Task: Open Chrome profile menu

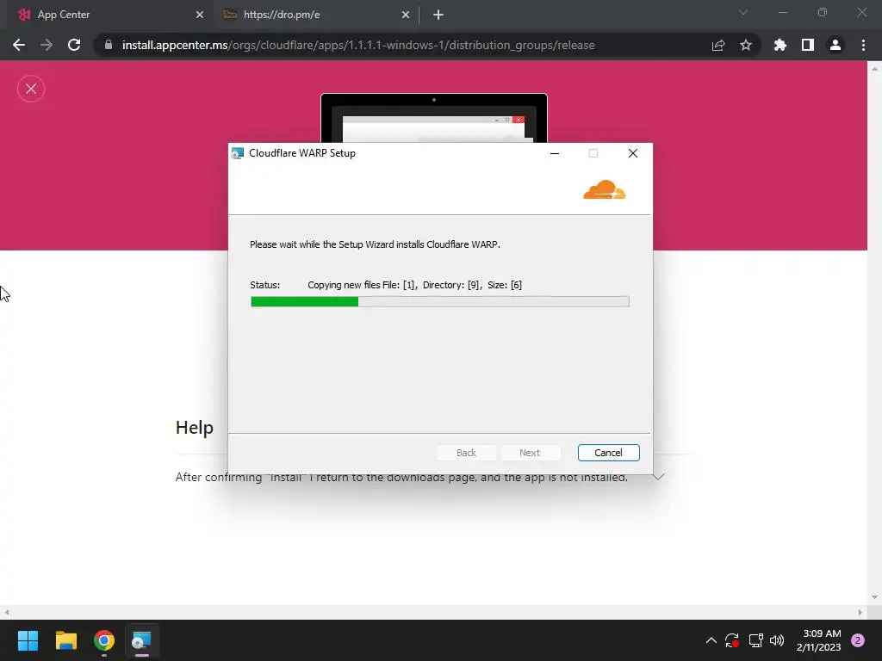Action: pyautogui.click(x=835, y=45)
